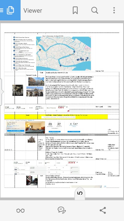Tap the bookmark icon
The width and height of the screenshot is (124, 221).
tap(75, 10)
